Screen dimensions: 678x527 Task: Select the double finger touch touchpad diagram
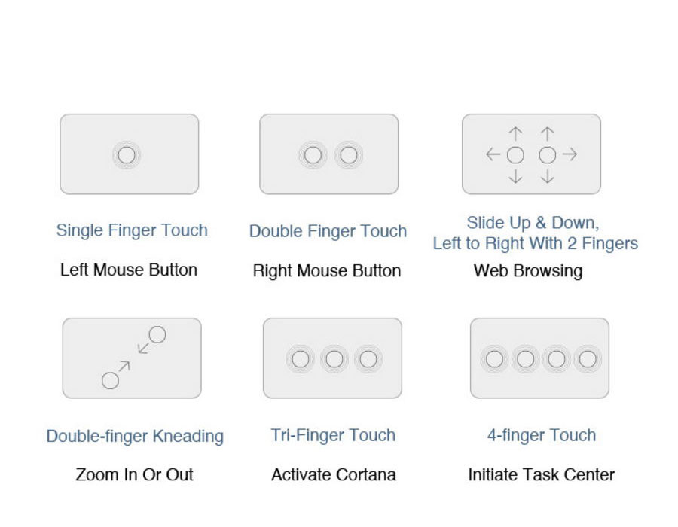(328, 154)
